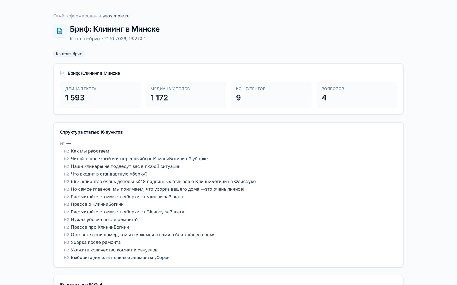Click the Пресса о КлинниБогини row
Image resolution: width=457 pixels, height=285 pixels.
click(x=94, y=204)
